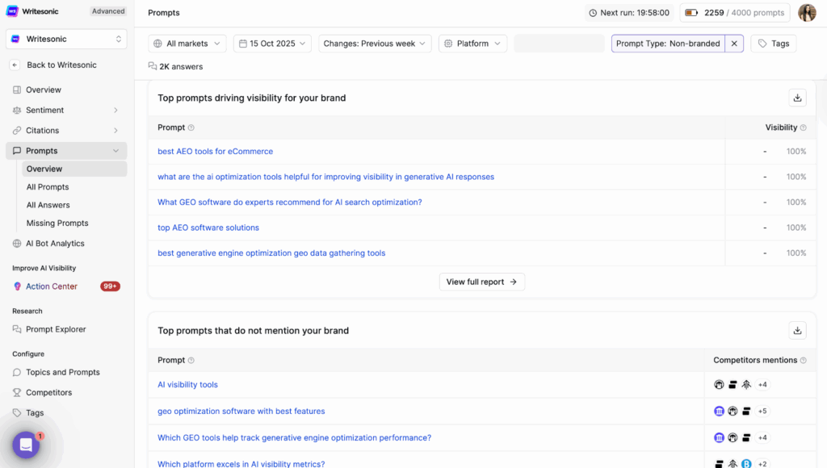Open the 15 Oct 2025 date picker
This screenshot has width=827, height=468.
tap(272, 44)
